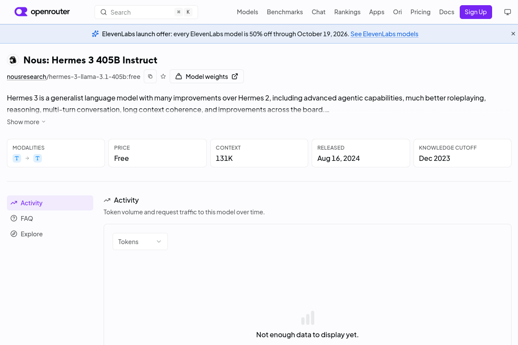Image resolution: width=518 pixels, height=345 pixels.
Task: Open the Explore sidebar section
Action: click(x=50, y=234)
